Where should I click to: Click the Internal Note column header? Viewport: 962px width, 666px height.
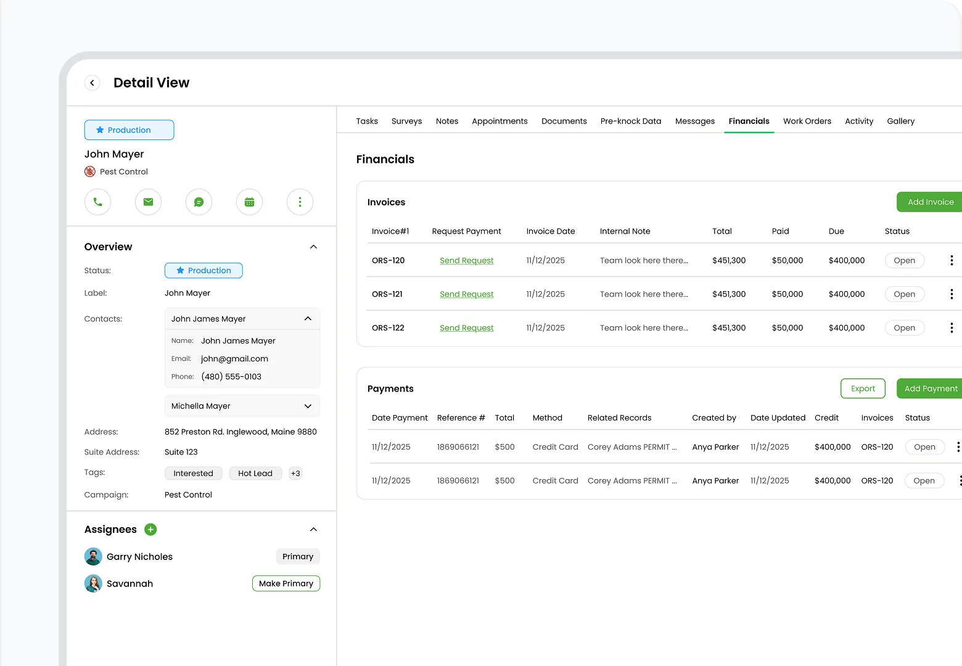625,231
